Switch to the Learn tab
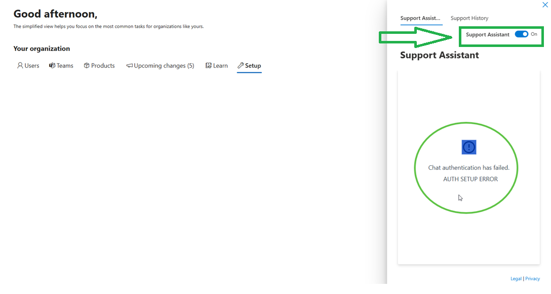The height and width of the screenshot is (294, 551). click(216, 66)
